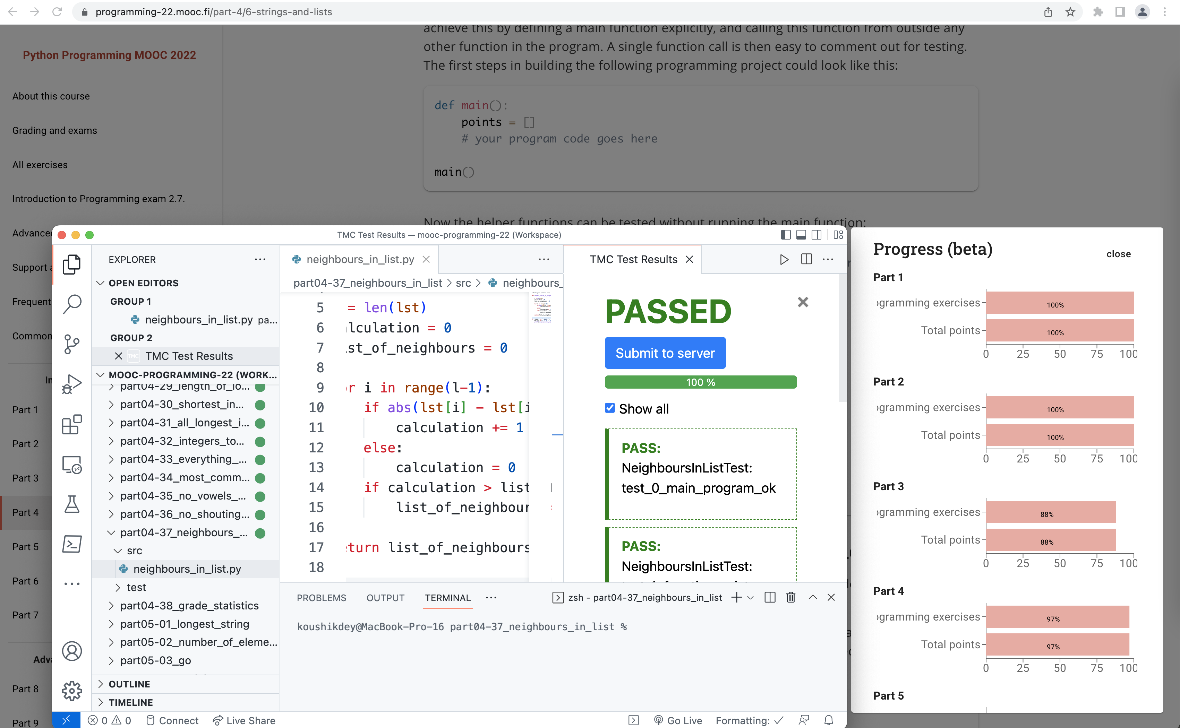Toggle primary side bar layout button

(786, 234)
